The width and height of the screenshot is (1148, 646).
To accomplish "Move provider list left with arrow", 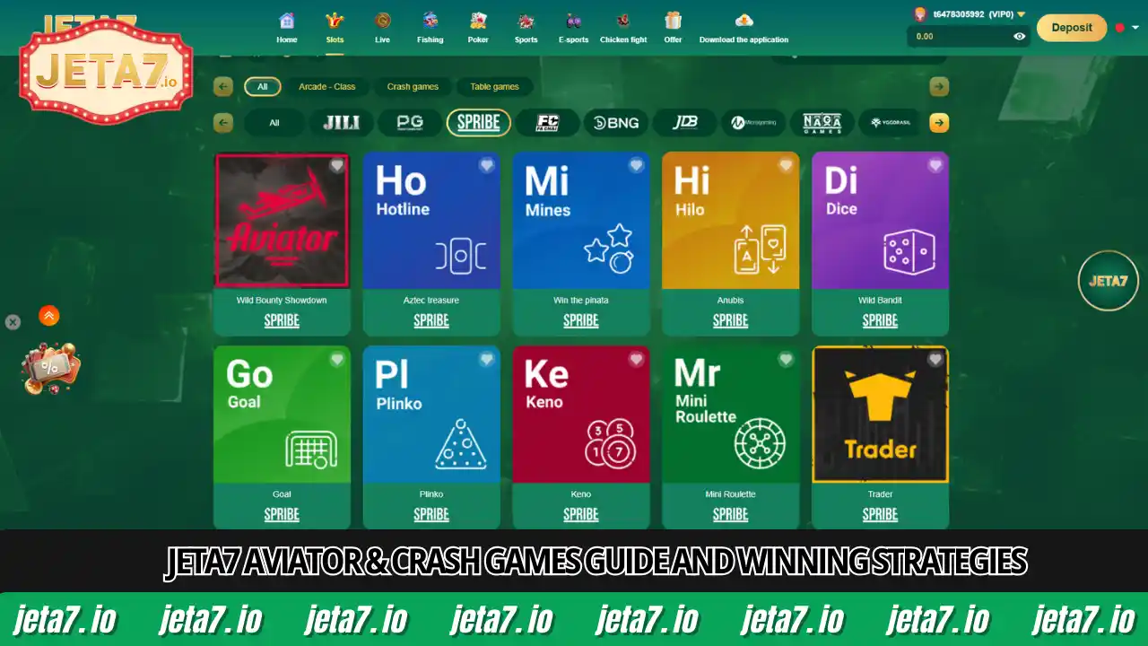I will 223,123.
